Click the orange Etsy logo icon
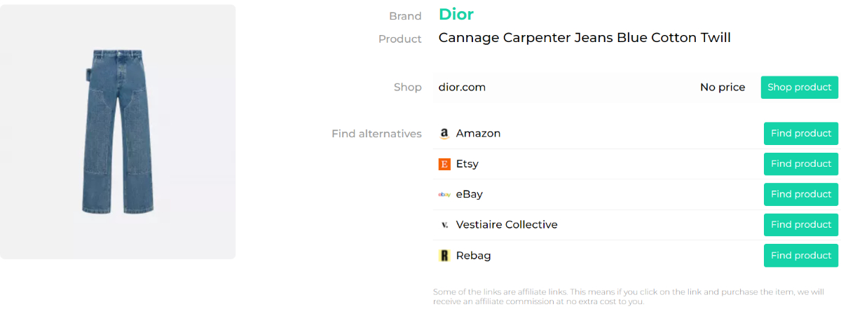This screenshot has width=841, height=323. [x=444, y=164]
